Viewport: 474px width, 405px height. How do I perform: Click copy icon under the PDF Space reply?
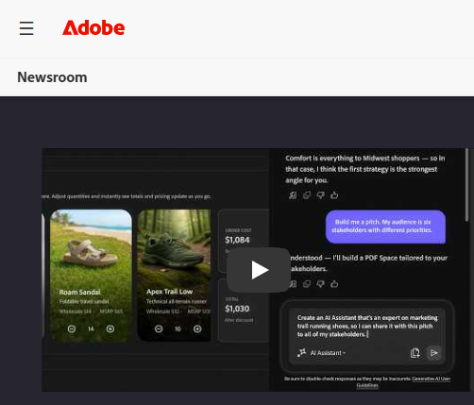point(307,284)
